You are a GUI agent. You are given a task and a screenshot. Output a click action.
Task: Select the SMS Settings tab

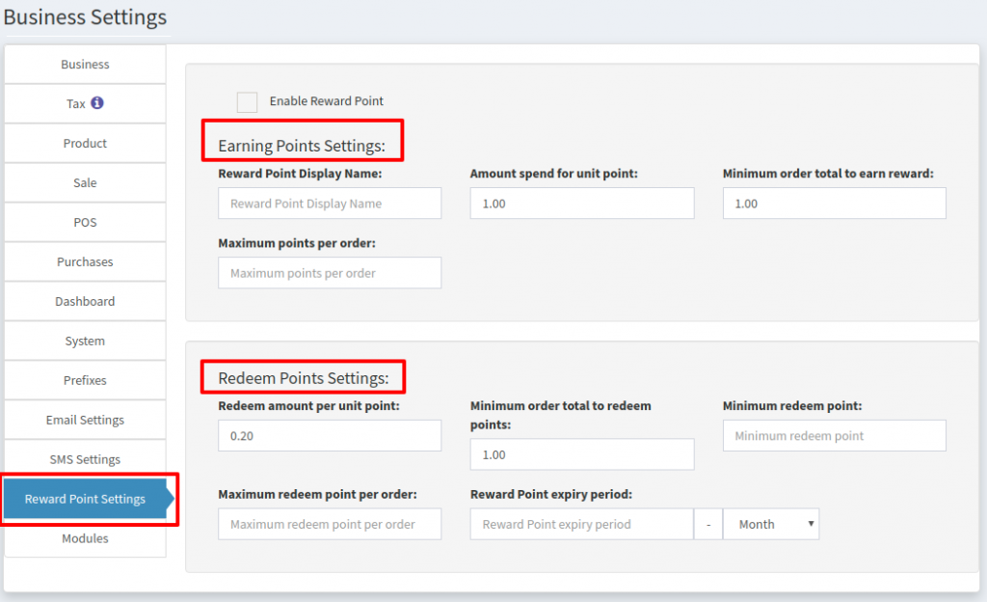[85, 459]
